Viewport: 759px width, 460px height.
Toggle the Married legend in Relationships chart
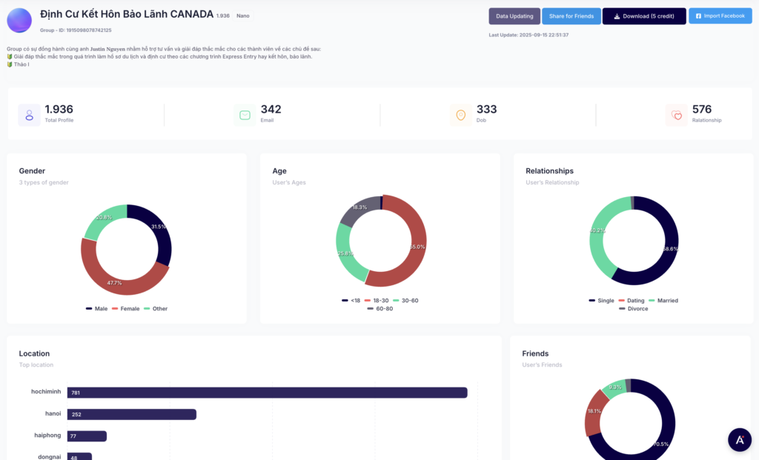point(663,301)
